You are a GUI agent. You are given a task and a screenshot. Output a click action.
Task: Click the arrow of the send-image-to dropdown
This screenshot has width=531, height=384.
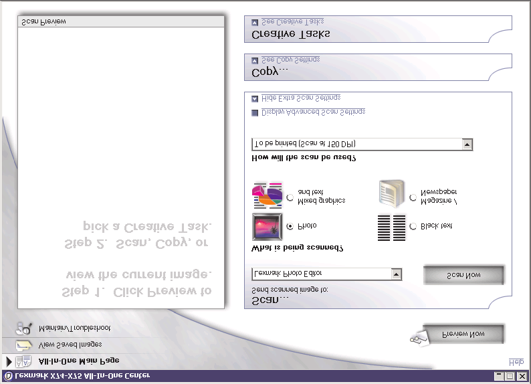396,274
